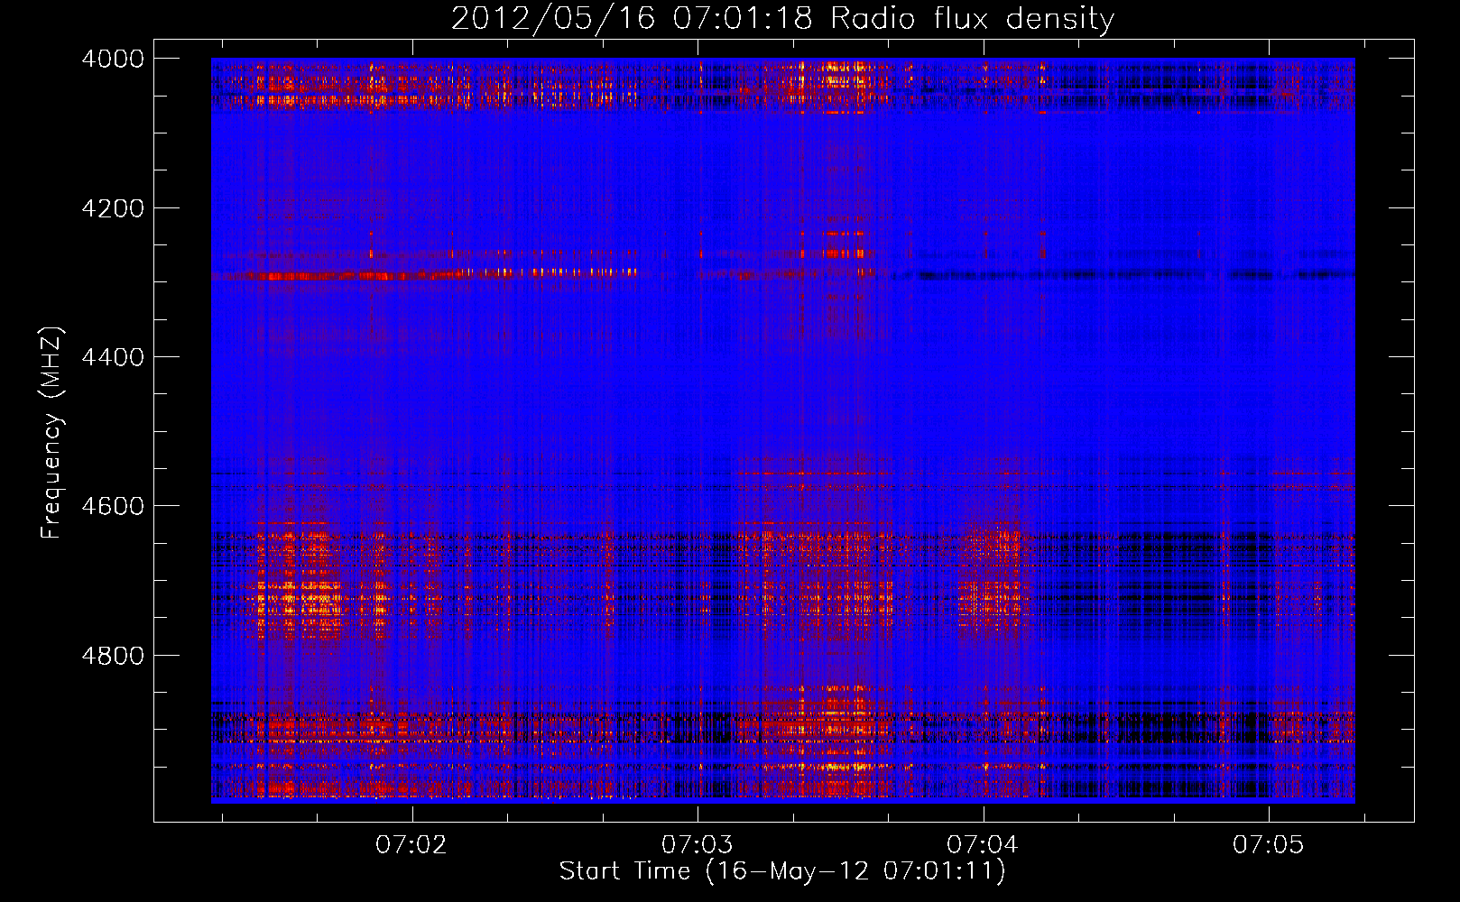This screenshot has height=902, width=1460.
Task: Click the 07:04 time tick label
Action: 983,844
